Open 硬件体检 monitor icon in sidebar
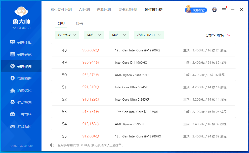Viewport: 249px width, 153px height. point(13,42)
